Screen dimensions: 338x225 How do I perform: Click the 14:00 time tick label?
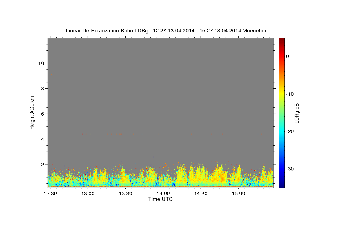coord(163,194)
